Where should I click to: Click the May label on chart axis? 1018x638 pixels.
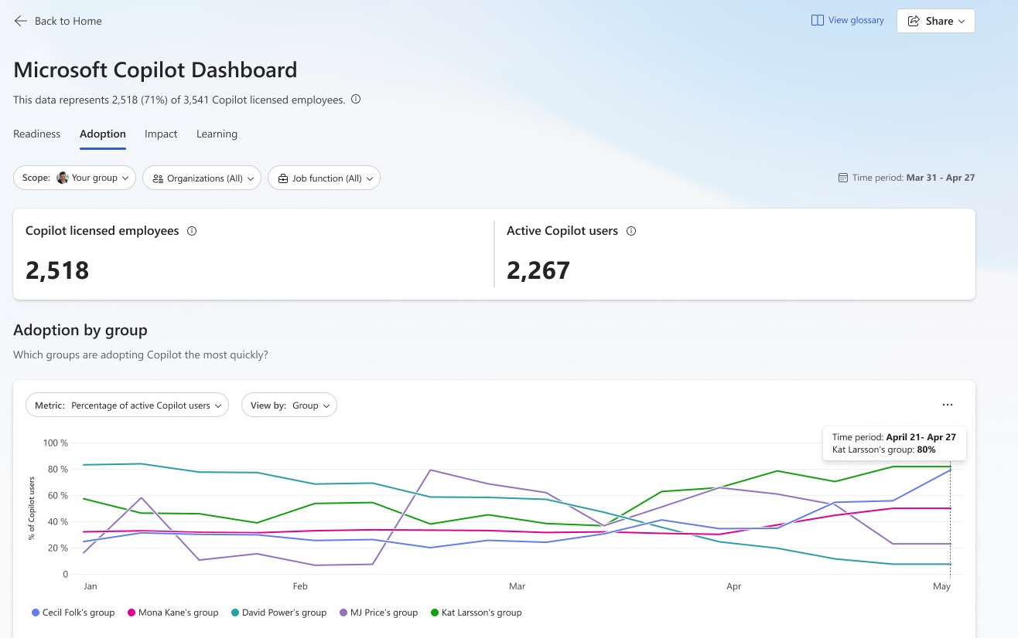click(941, 587)
